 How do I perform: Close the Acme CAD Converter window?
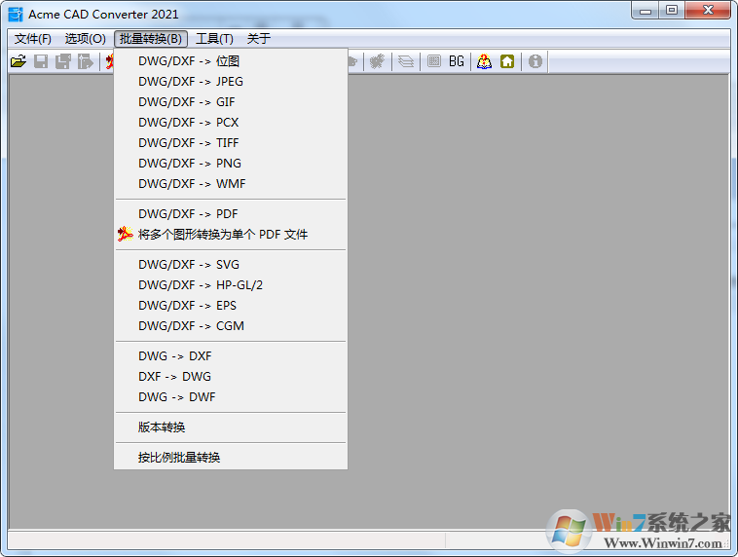pyautogui.click(x=709, y=10)
